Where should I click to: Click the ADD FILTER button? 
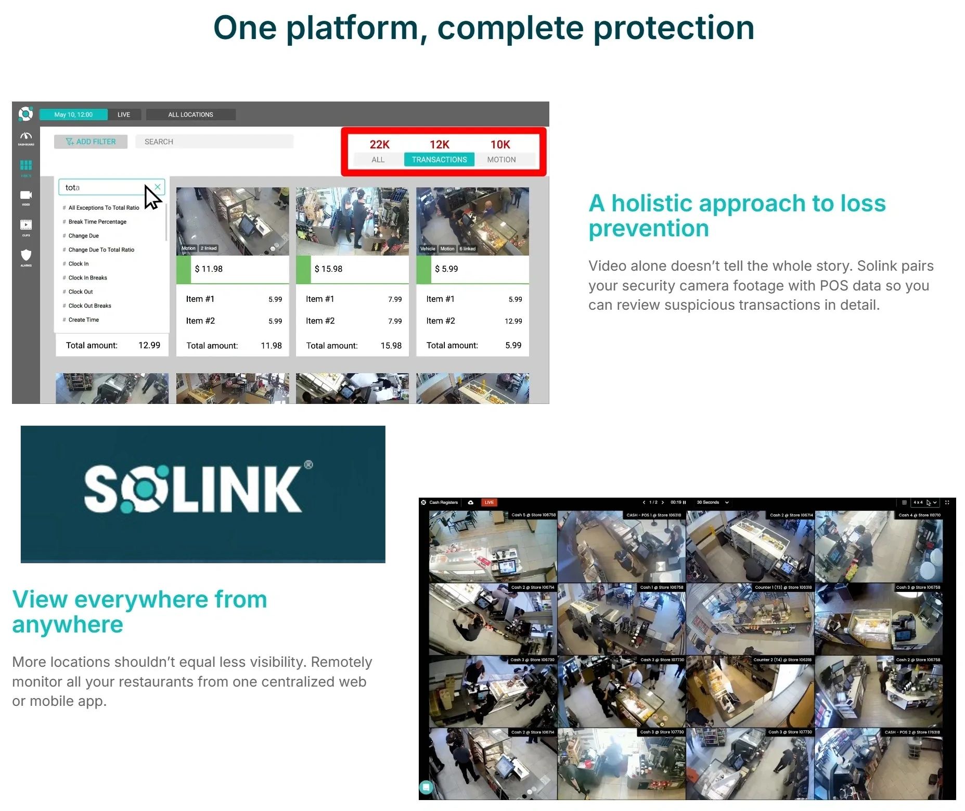coord(91,142)
